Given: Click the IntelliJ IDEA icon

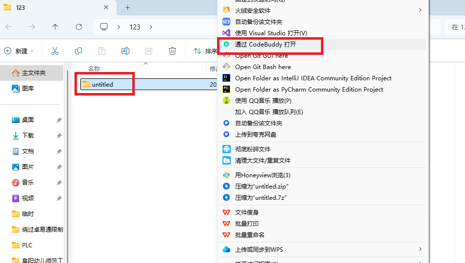Looking at the screenshot, I should tap(226, 78).
